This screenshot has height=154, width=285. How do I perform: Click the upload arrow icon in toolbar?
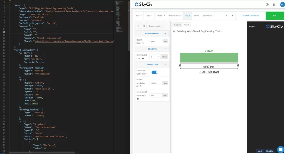coord(227,16)
